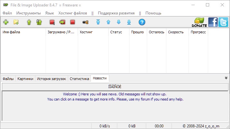The image size is (230, 129).
Task: Move item to top with blue arrow icon
Action: pyautogui.click(x=98, y=22)
